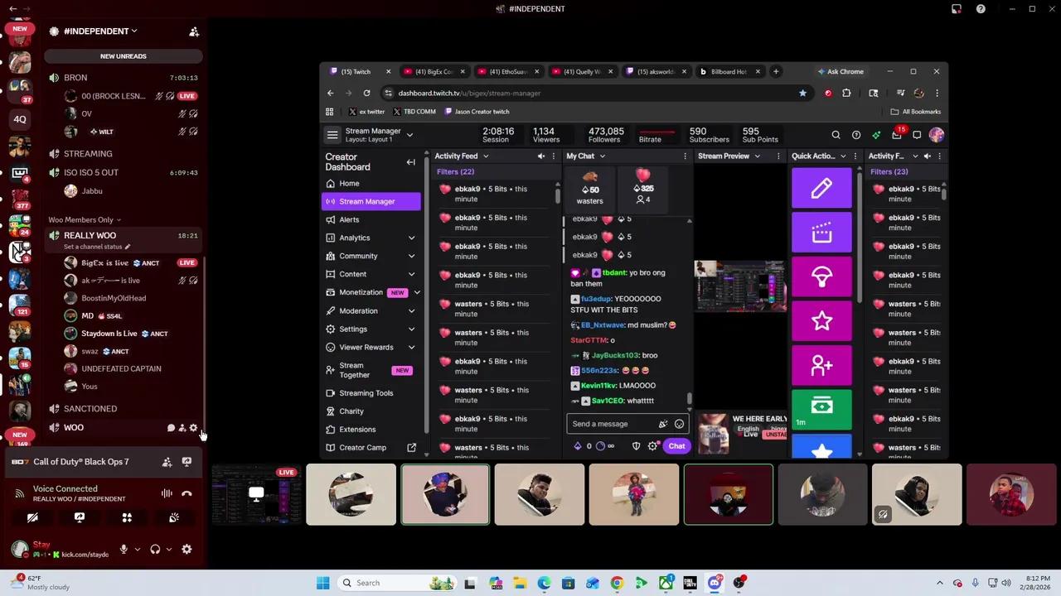The height and width of the screenshot is (596, 1061).
Task: Open Discord user settings gear
Action: coord(187,549)
